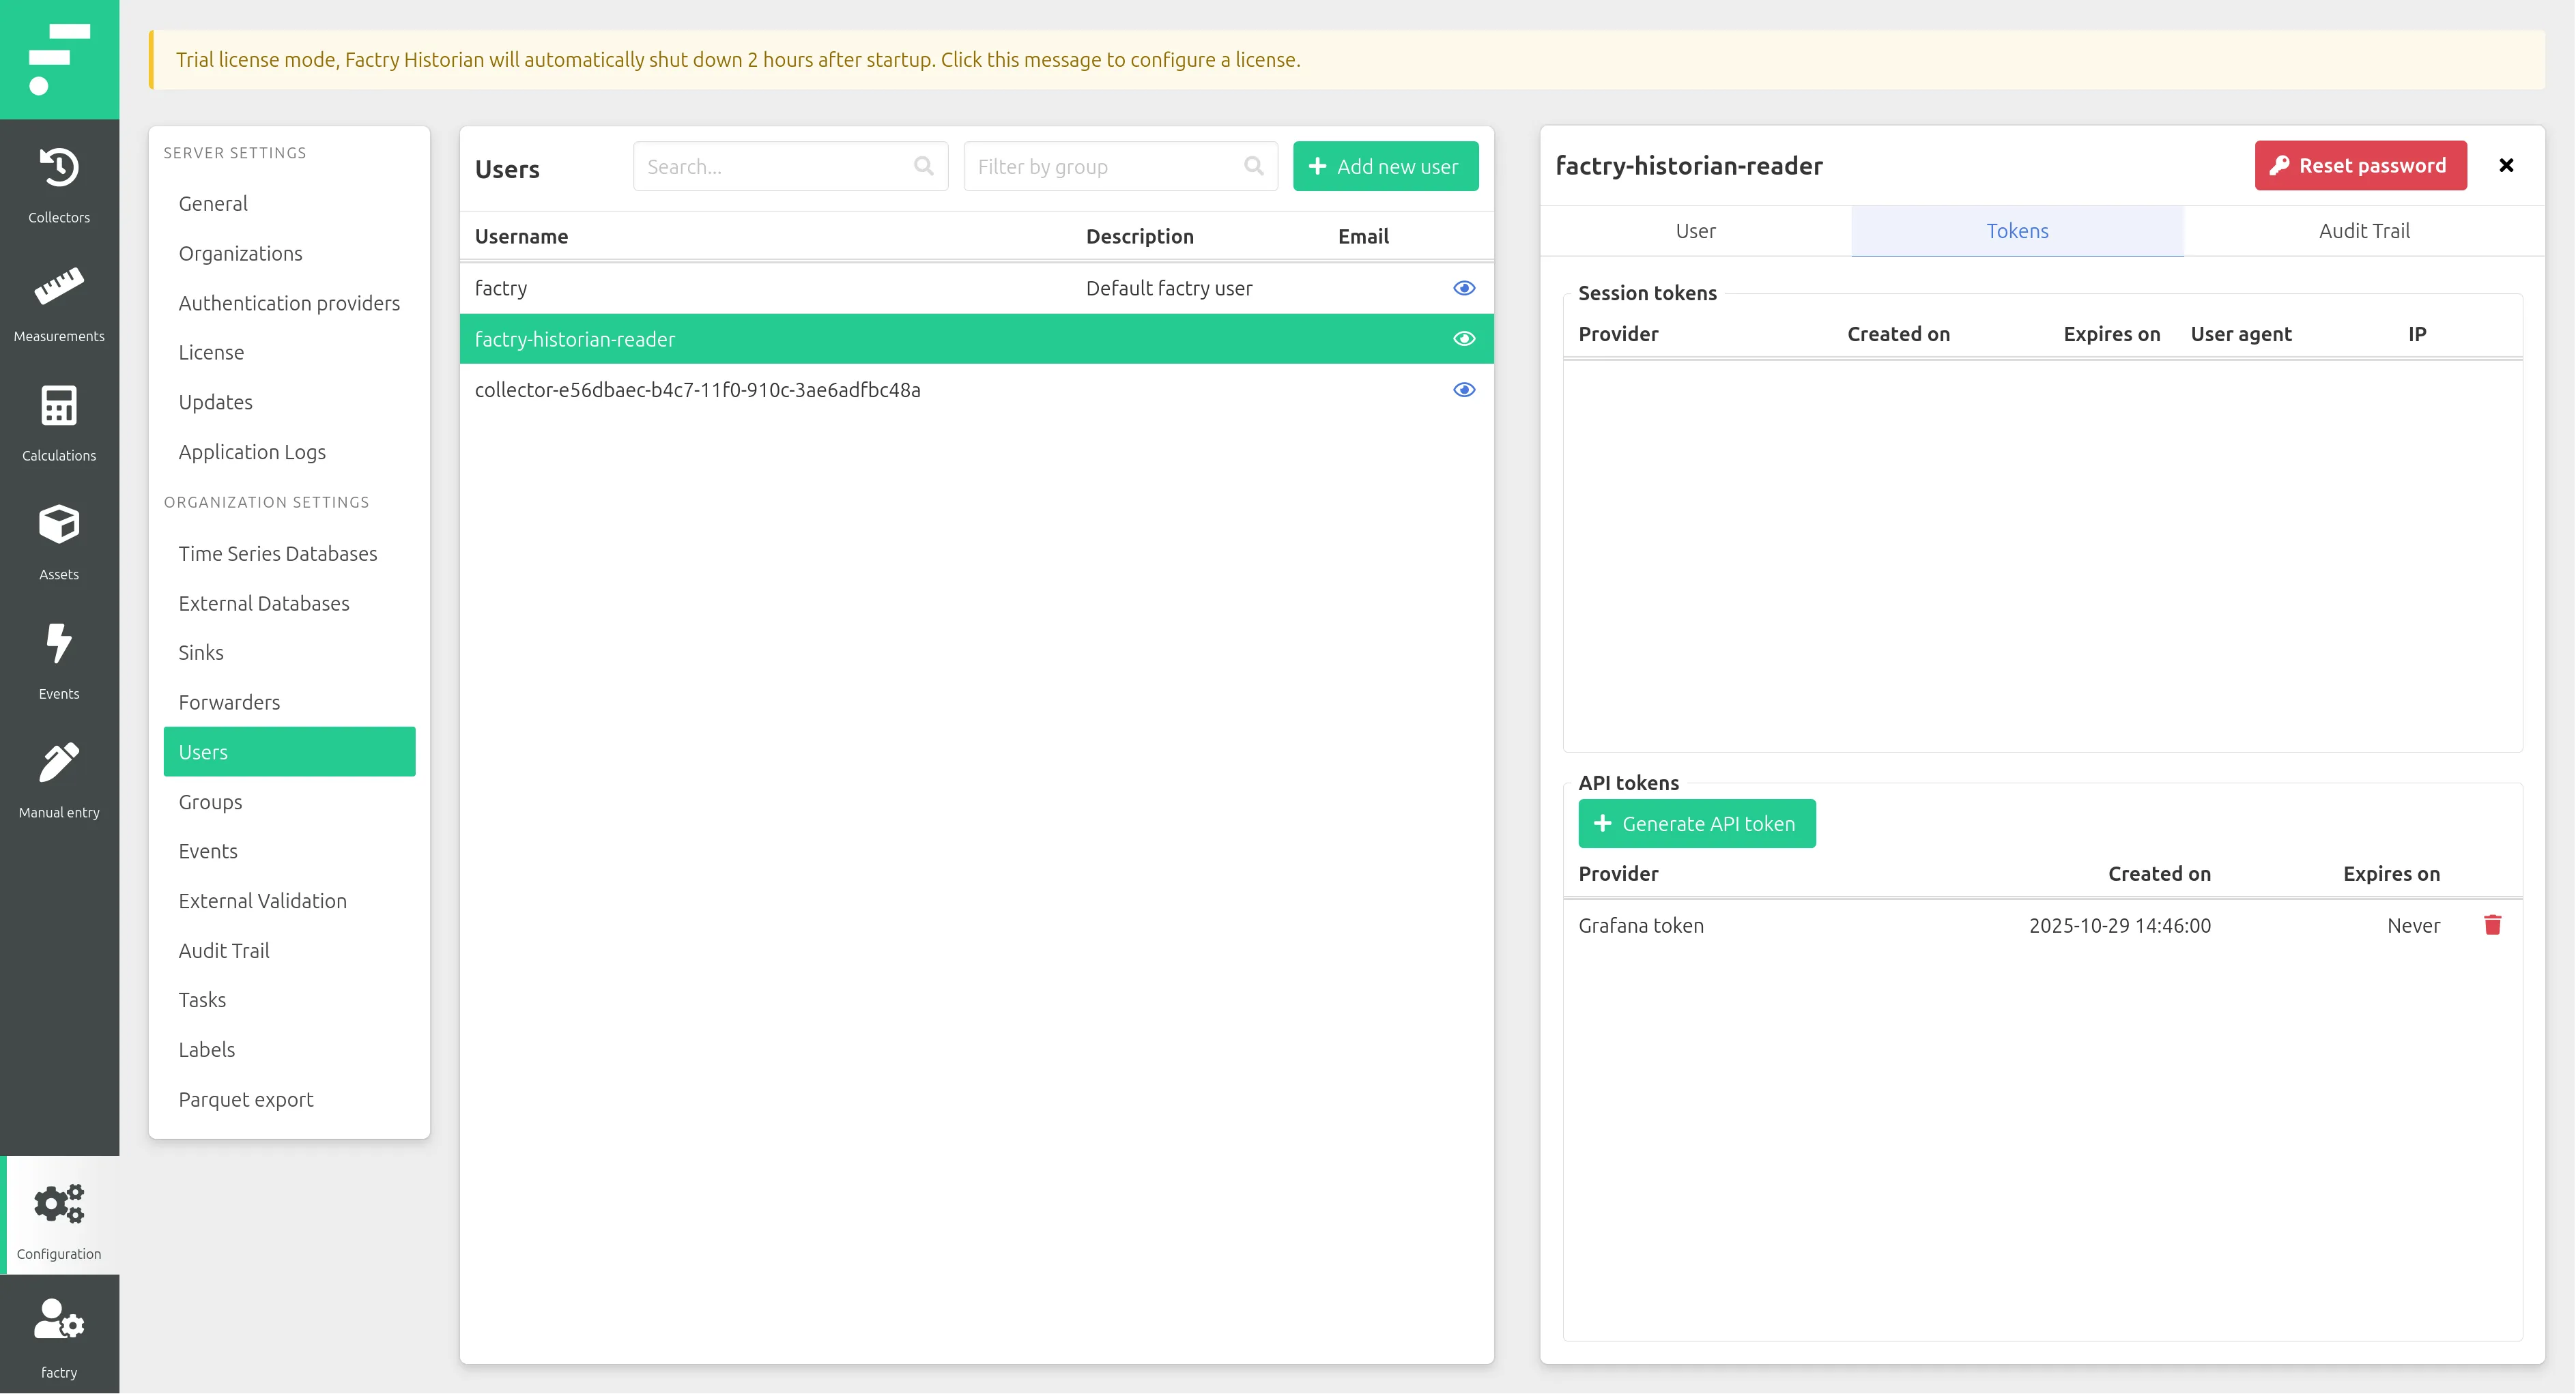Click Reset password button

tap(2360, 166)
